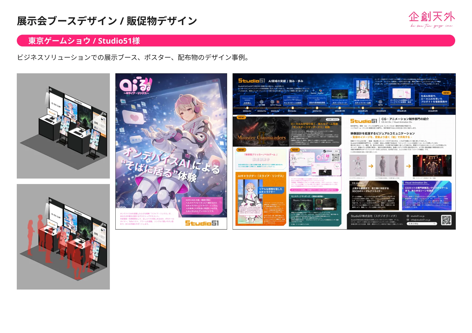Click the info@studio51.co.jp email link
Image resolution: width=472 pixels, height=333 pixels.
coord(420,220)
